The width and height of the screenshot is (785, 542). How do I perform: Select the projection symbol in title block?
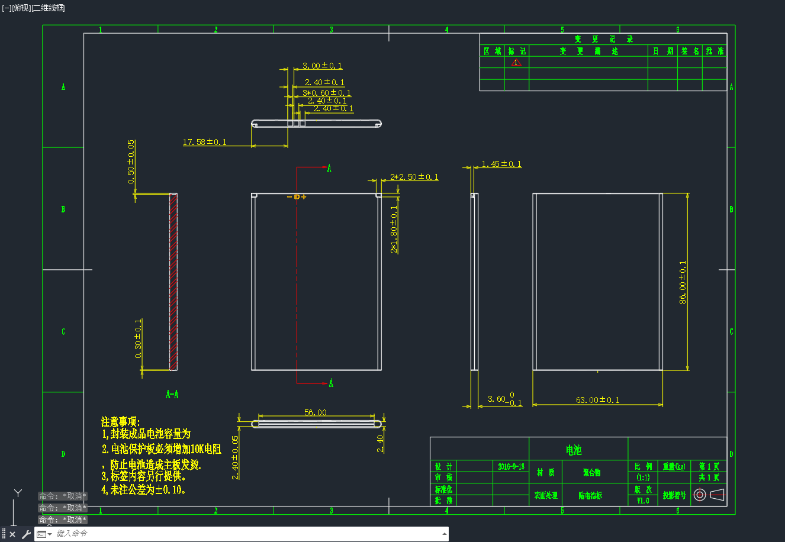tap(709, 495)
